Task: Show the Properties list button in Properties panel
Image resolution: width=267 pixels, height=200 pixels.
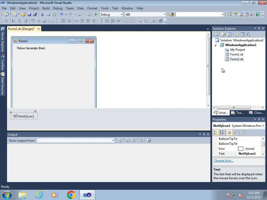Action: [x=229, y=133]
